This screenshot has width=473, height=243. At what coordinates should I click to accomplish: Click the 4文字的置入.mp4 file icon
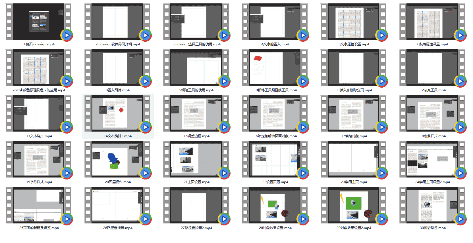click(x=275, y=22)
